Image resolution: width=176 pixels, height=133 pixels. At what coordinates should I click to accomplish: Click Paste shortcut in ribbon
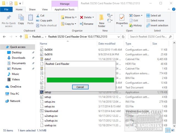(x=46, y=26)
